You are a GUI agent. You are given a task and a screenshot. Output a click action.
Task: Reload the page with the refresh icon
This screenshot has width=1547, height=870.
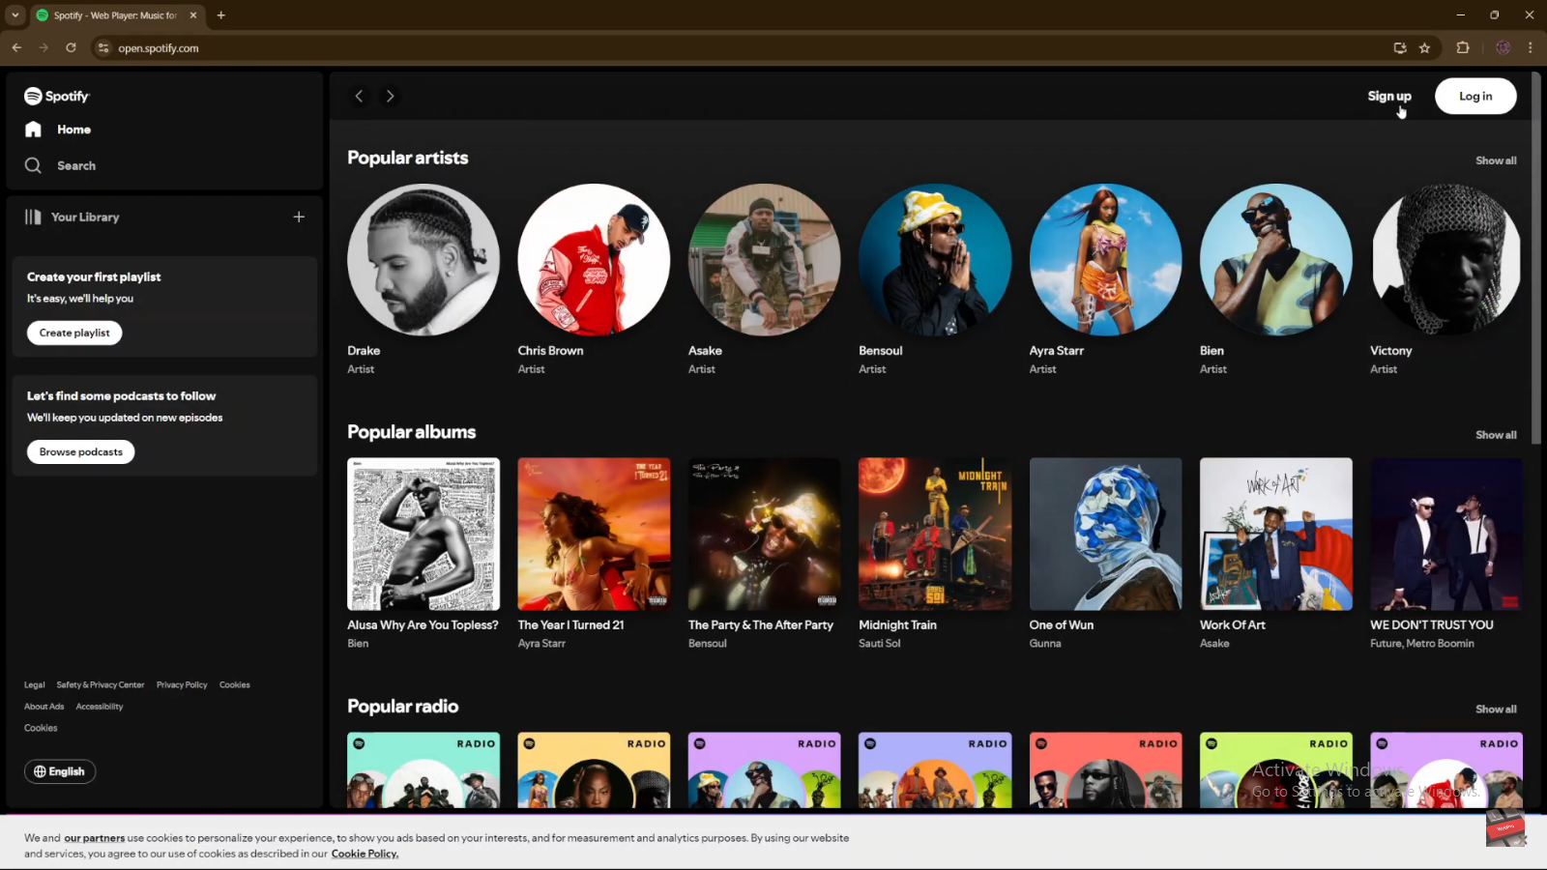pyautogui.click(x=71, y=47)
